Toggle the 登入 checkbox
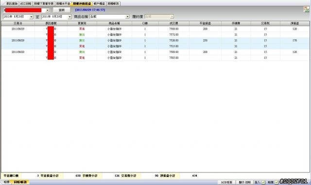311x185 pixels. tap(263, 183)
